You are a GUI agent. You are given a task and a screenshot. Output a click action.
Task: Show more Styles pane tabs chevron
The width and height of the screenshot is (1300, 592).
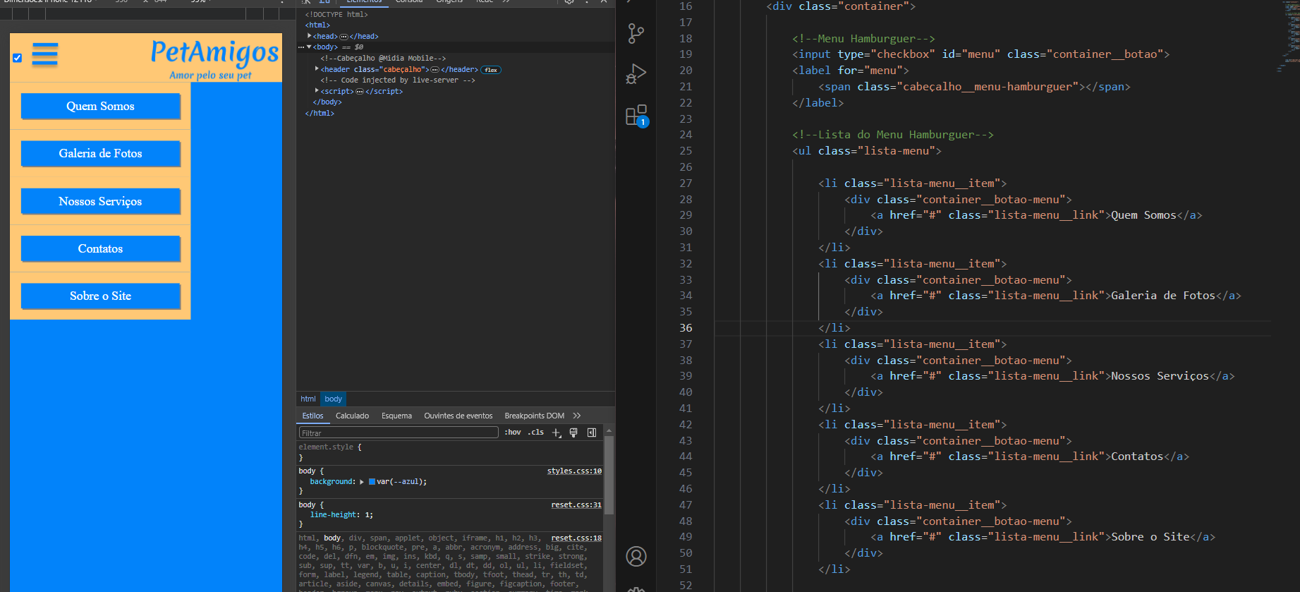577,416
